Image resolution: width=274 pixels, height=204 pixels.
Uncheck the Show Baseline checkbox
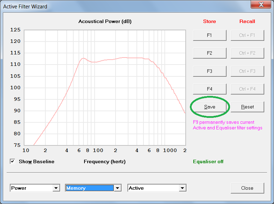click(13, 161)
